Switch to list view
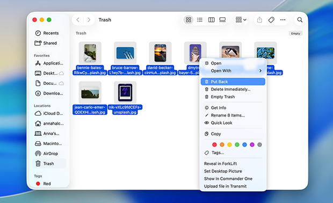333x203 pixels. point(200,20)
